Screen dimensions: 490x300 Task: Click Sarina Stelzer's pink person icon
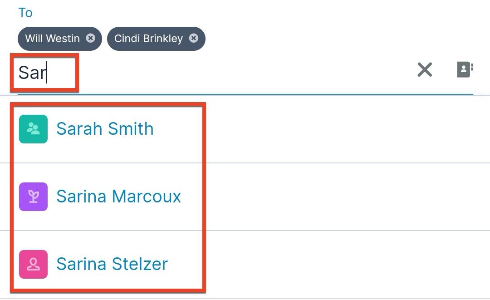coord(33,264)
